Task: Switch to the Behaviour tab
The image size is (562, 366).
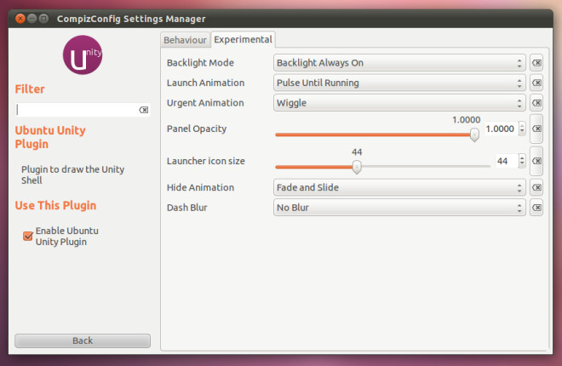Action: tap(185, 40)
